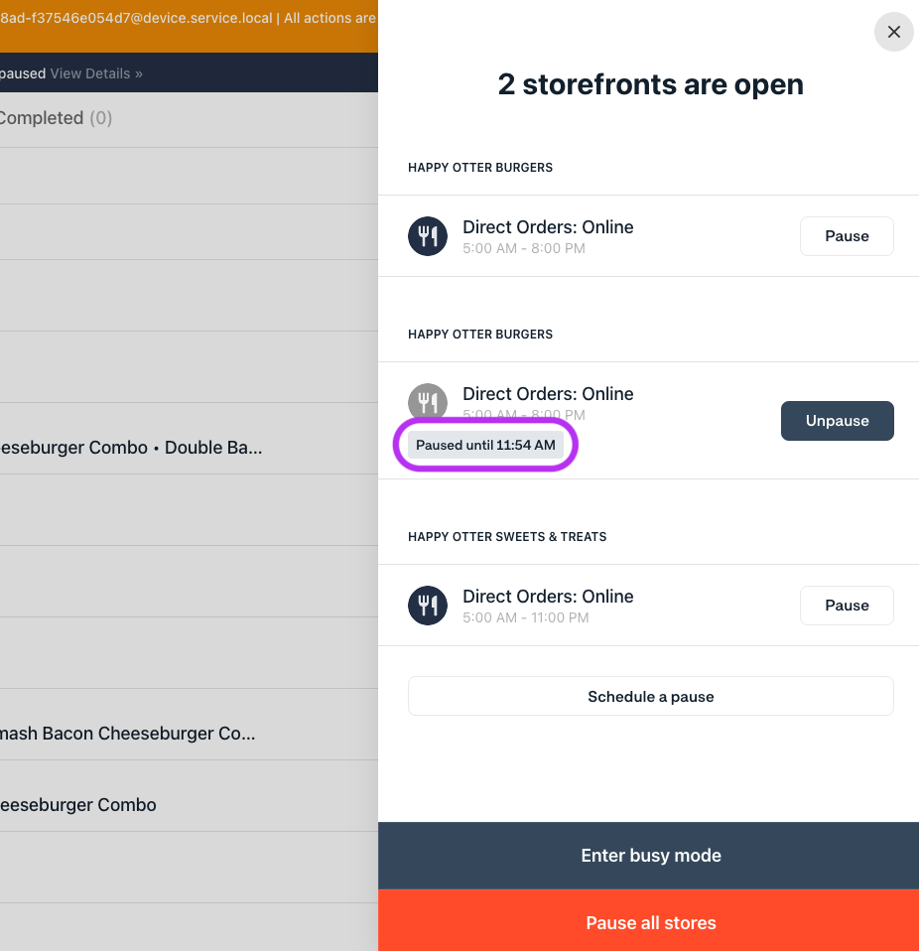This screenshot has width=919, height=951.
Task: Select the bottom Cheeseburger Combo order row
Action: coord(77,805)
